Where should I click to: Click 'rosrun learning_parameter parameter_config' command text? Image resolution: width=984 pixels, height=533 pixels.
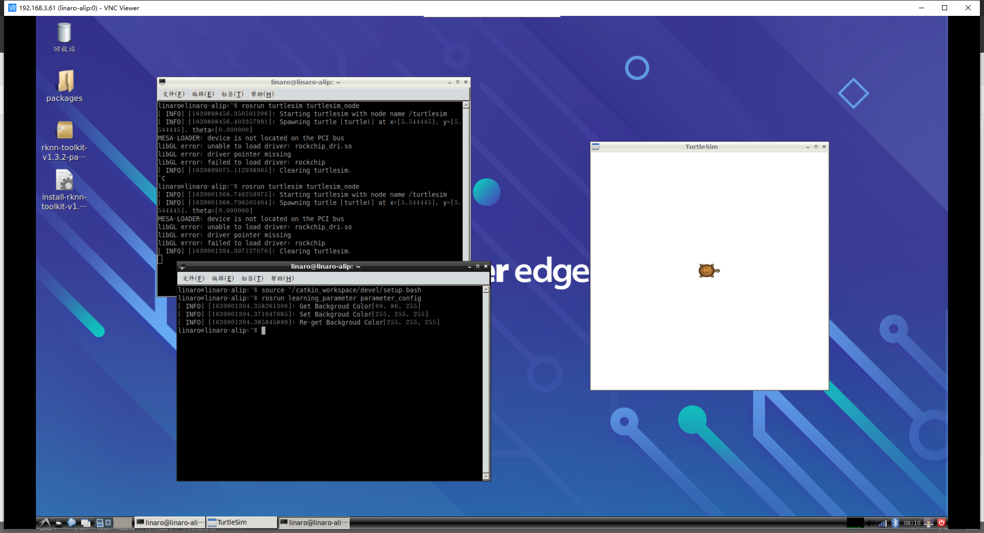[341, 298]
